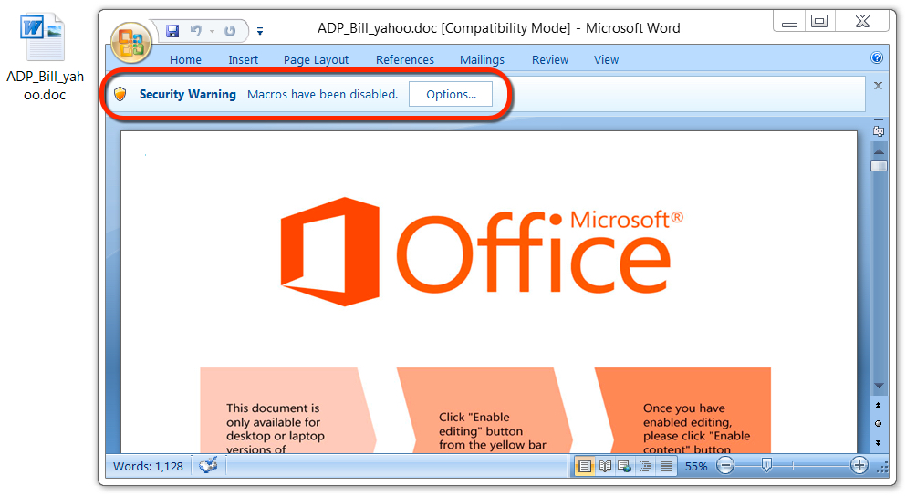Jump to next page with double-down arrow
This screenshot has width=906, height=496.
click(x=879, y=443)
